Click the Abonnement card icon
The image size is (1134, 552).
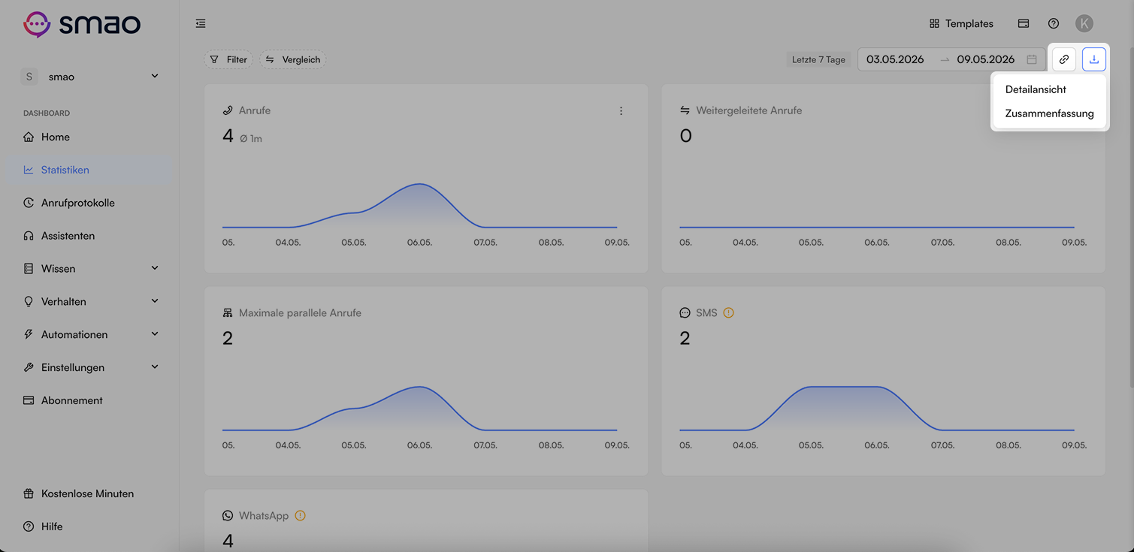[29, 400]
